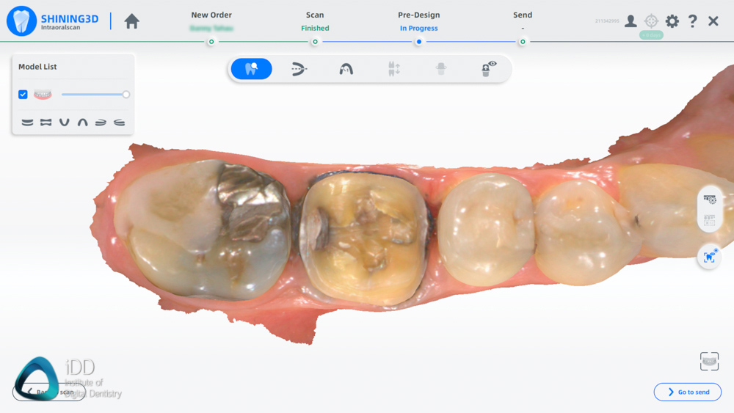The height and width of the screenshot is (413, 734).
Task: Click the calibration crosshair icon
Action: point(651,21)
